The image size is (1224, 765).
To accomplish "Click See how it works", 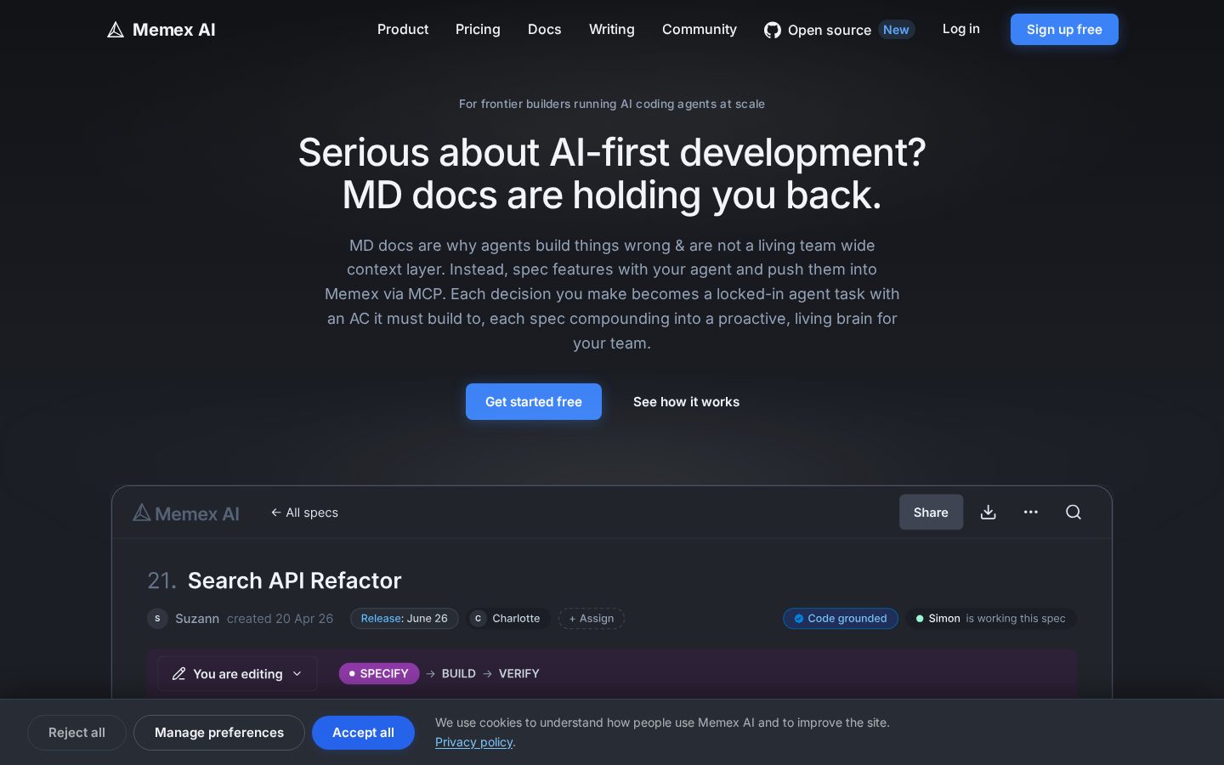I will (686, 401).
